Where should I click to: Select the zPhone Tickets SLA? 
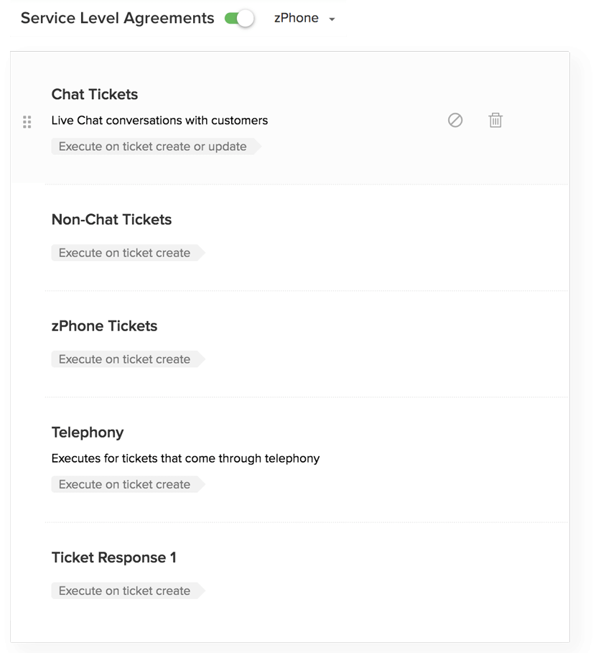click(x=104, y=326)
